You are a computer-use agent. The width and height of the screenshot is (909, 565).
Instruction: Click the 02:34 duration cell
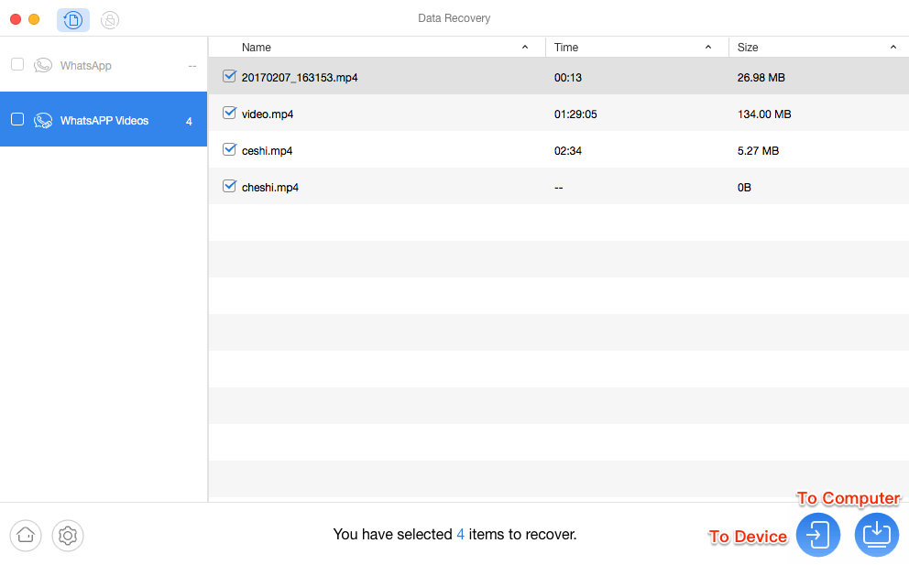568,151
